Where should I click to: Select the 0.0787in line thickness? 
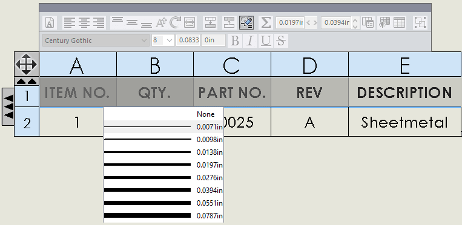(163, 215)
